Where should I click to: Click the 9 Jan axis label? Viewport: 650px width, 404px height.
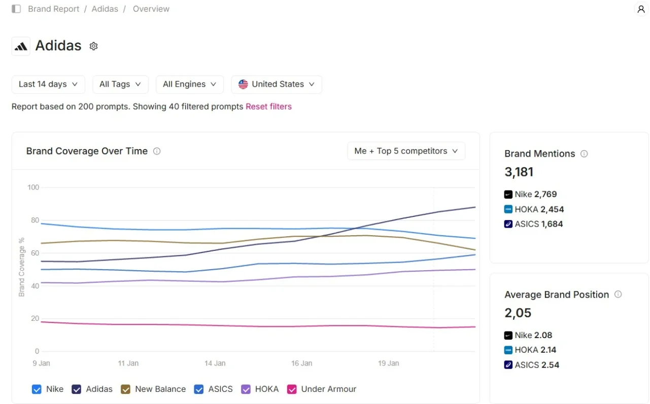(41, 363)
